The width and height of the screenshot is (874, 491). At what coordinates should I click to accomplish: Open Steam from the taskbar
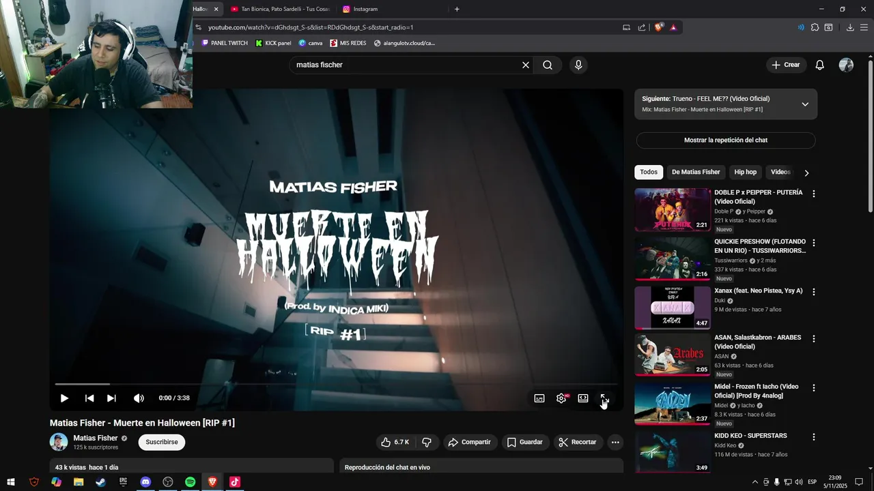101,482
